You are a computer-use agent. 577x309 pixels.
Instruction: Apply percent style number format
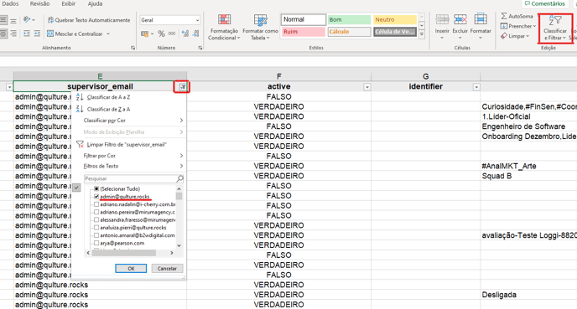[x=161, y=33]
